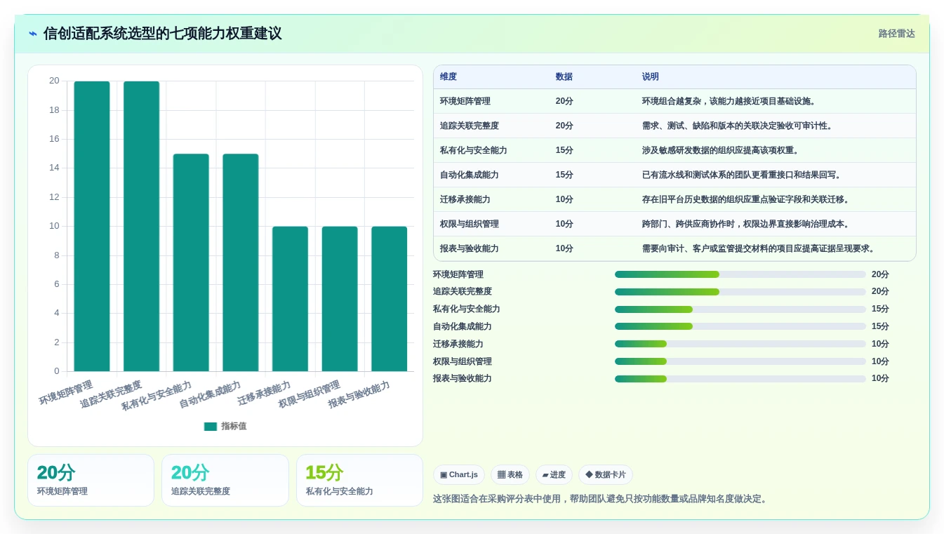Image resolution: width=944 pixels, height=534 pixels.
Task: Click the description starting 涉及敏感研发数据
Action: pyautogui.click(x=722, y=150)
